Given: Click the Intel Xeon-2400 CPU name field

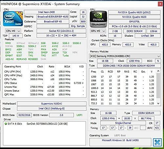Looking at the screenshot, I should tap(47, 12).
